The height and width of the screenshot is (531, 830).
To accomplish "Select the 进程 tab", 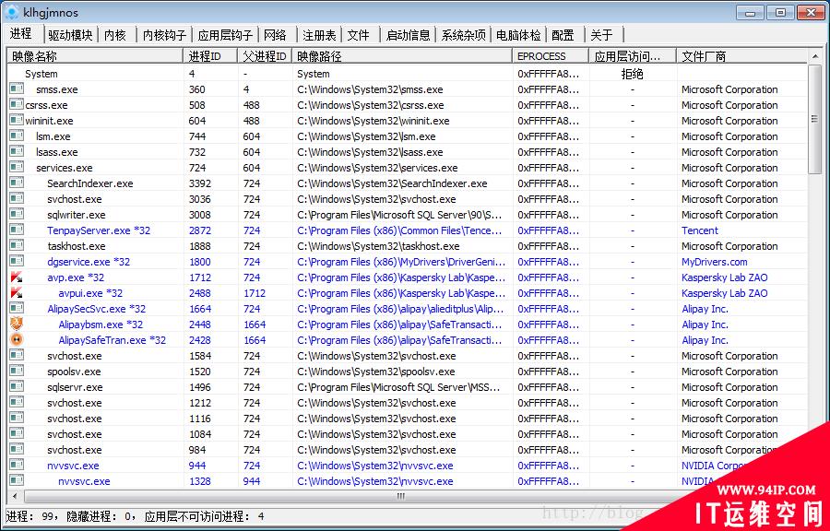I will click(x=21, y=33).
